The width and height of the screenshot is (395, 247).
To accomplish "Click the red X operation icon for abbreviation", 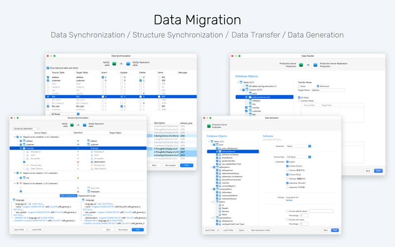I will click(x=78, y=162).
